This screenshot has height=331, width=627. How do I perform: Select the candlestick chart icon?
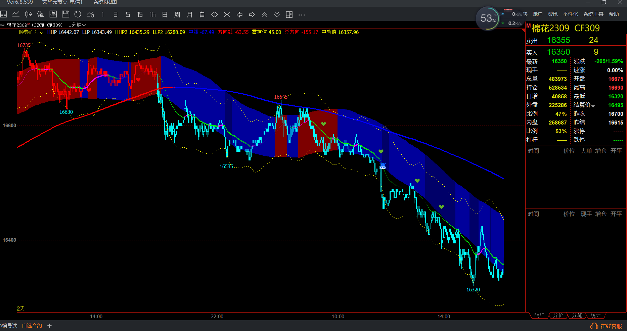point(28,14)
